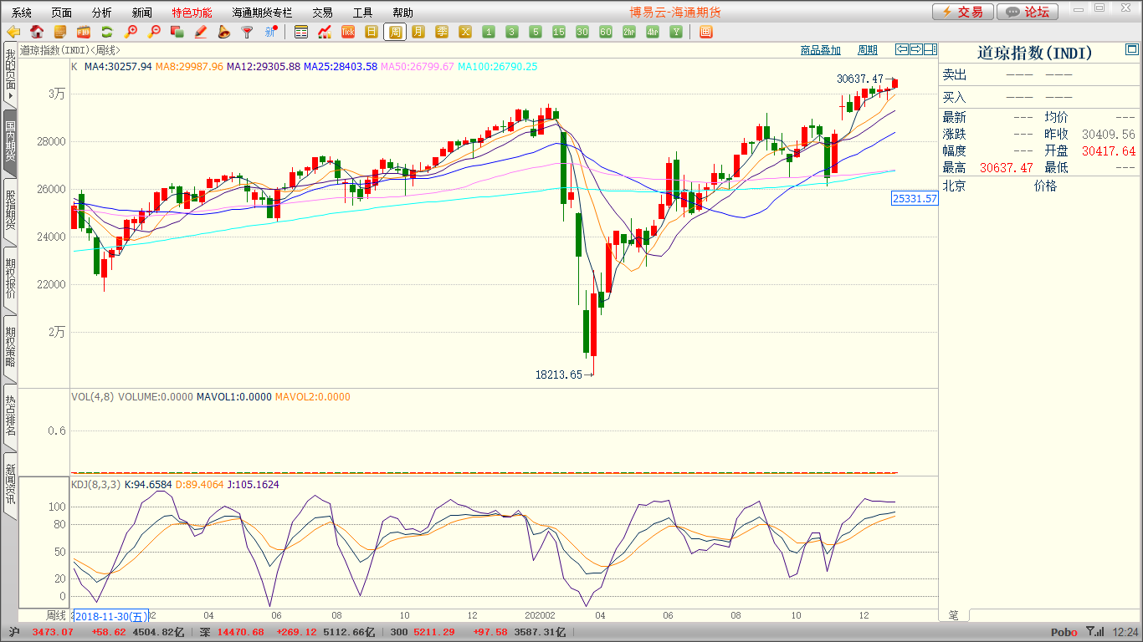Zoom in with the magnifier plus icon
This screenshot has height=642, width=1143.
(x=131, y=32)
